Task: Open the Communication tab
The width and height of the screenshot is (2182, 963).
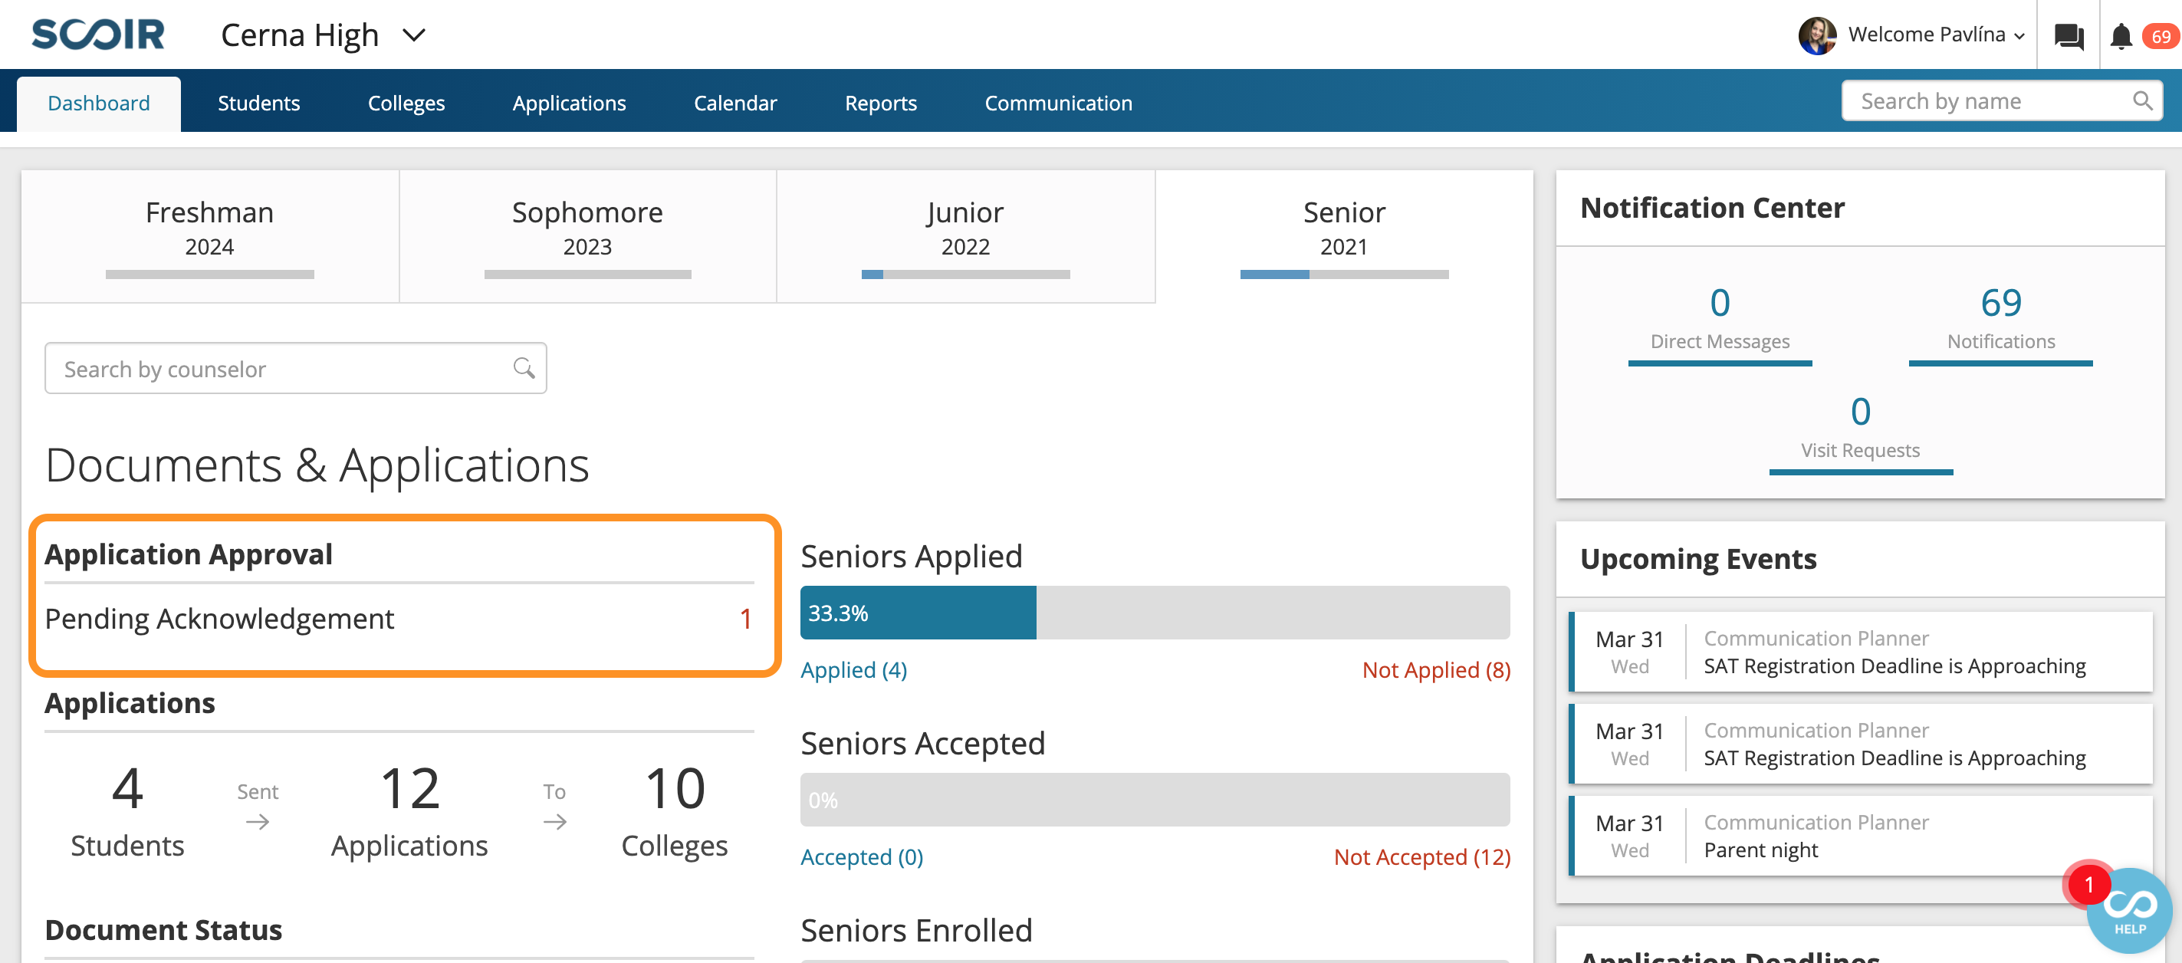Action: point(1058,103)
